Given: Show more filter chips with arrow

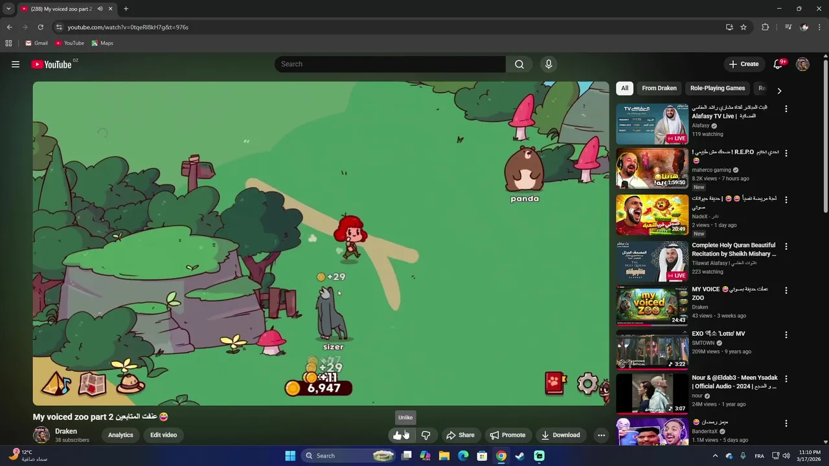Looking at the screenshot, I should [x=779, y=91].
